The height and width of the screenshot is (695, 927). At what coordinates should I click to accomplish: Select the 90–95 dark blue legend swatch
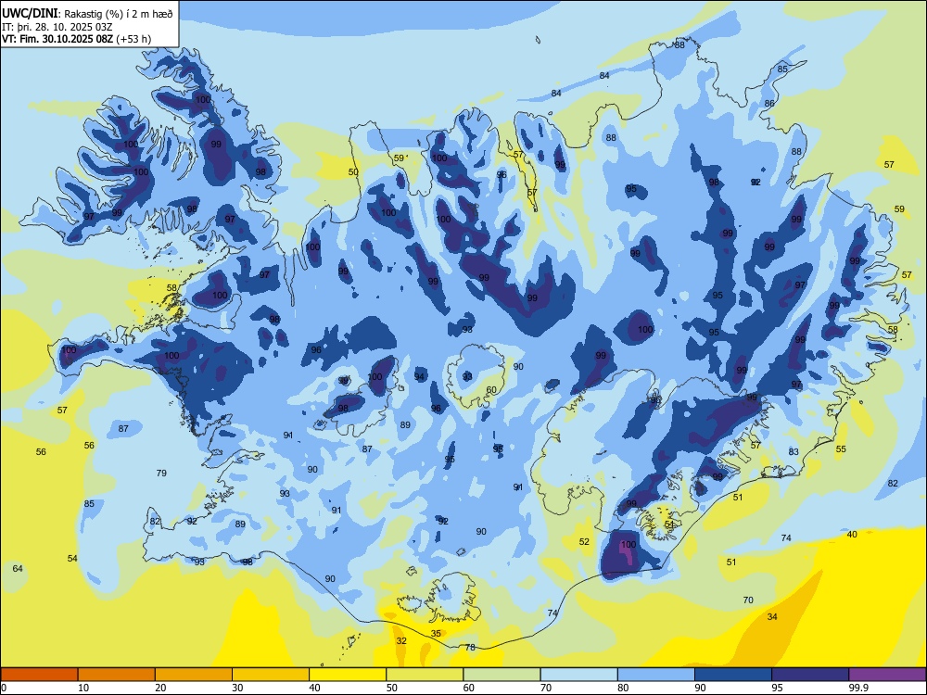click(x=733, y=675)
